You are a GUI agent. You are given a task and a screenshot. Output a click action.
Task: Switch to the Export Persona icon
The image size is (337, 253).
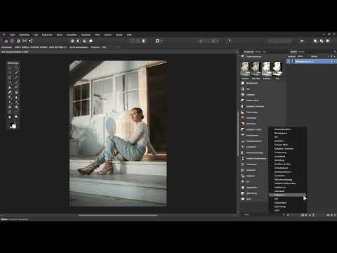click(31, 41)
